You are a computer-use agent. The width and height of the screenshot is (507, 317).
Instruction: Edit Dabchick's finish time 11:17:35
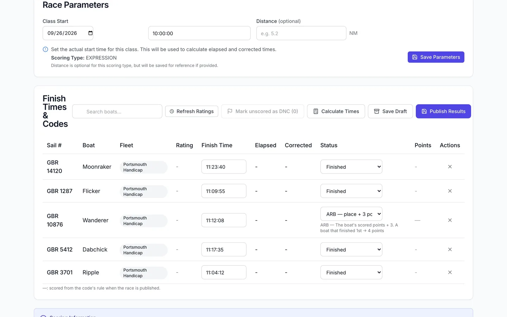point(224,249)
